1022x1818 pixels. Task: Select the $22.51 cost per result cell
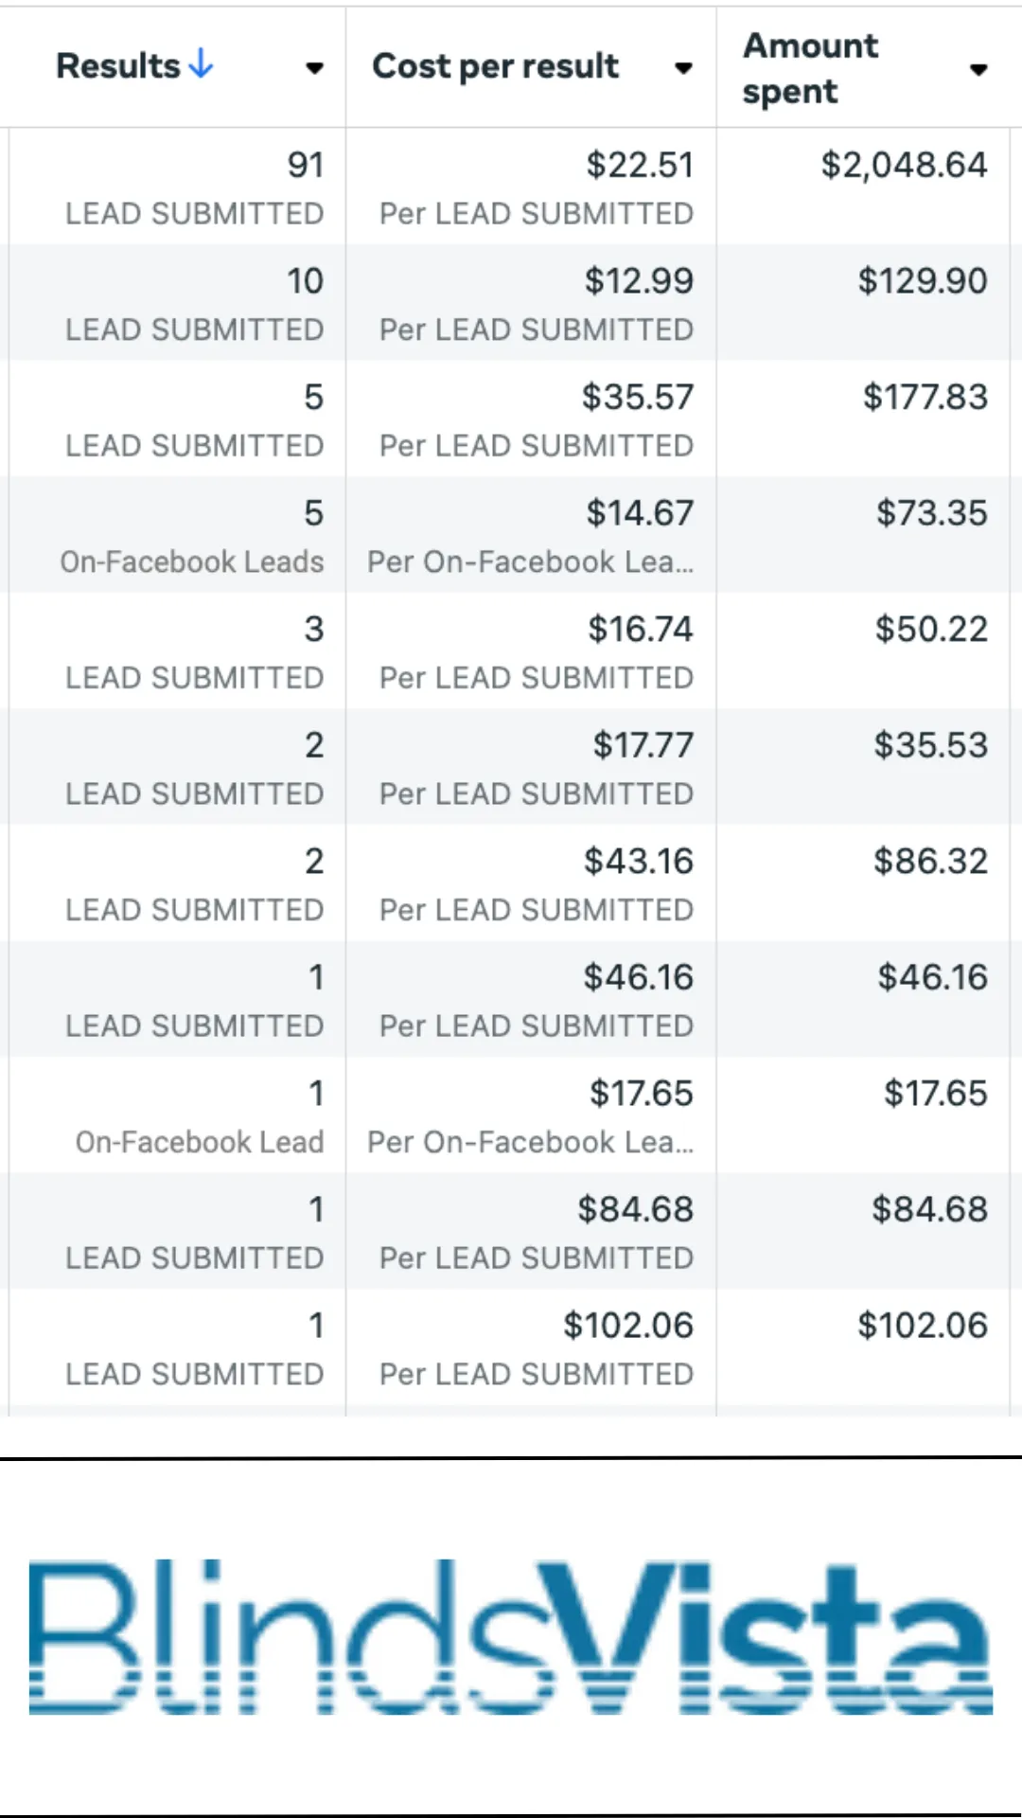point(536,187)
